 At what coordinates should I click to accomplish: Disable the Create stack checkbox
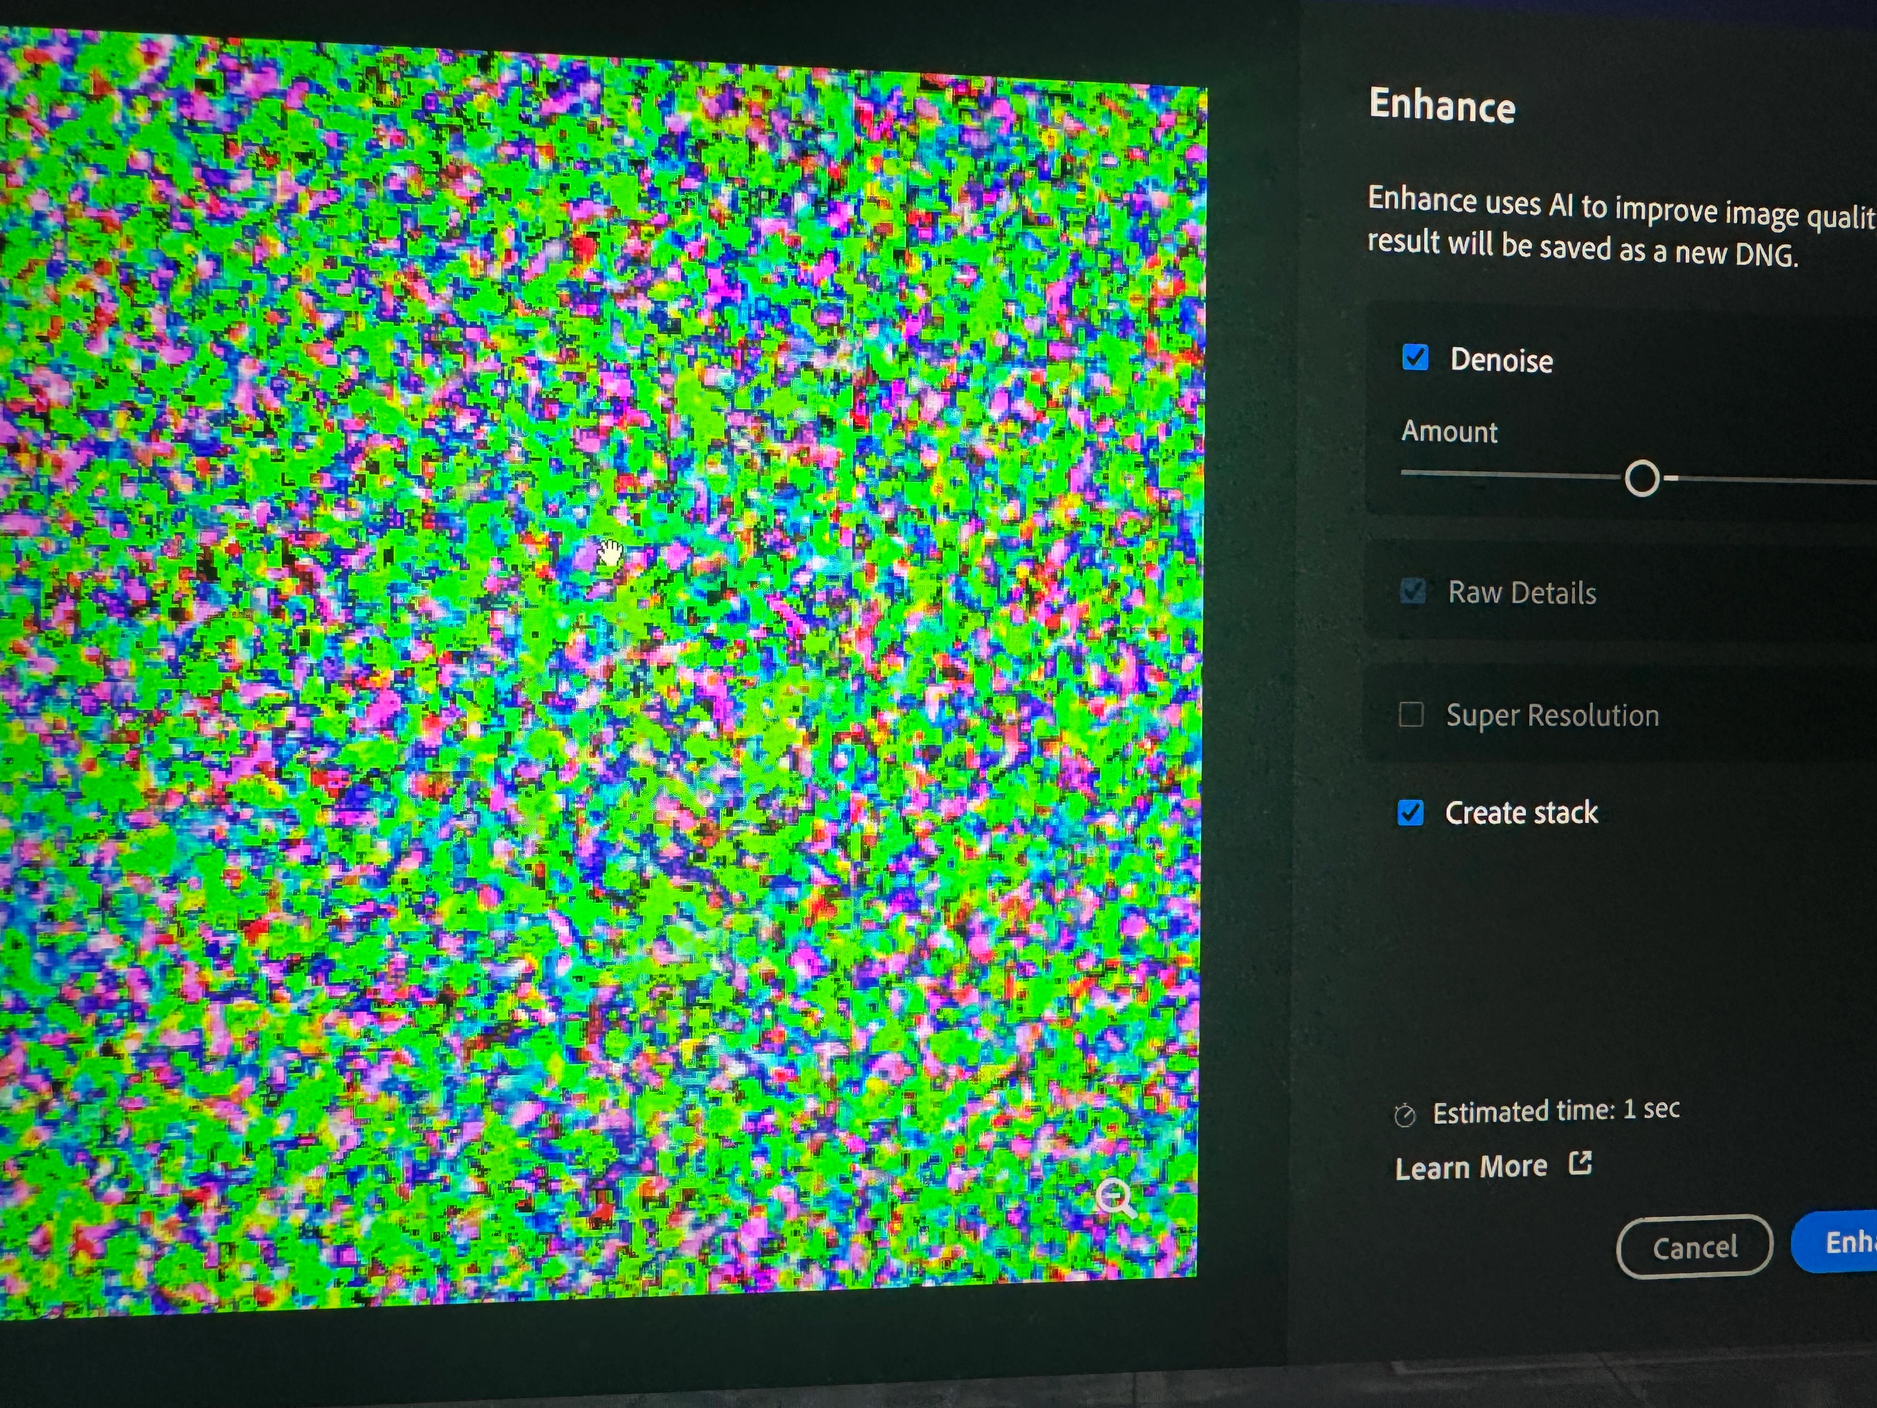click(x=1410, y=812)
